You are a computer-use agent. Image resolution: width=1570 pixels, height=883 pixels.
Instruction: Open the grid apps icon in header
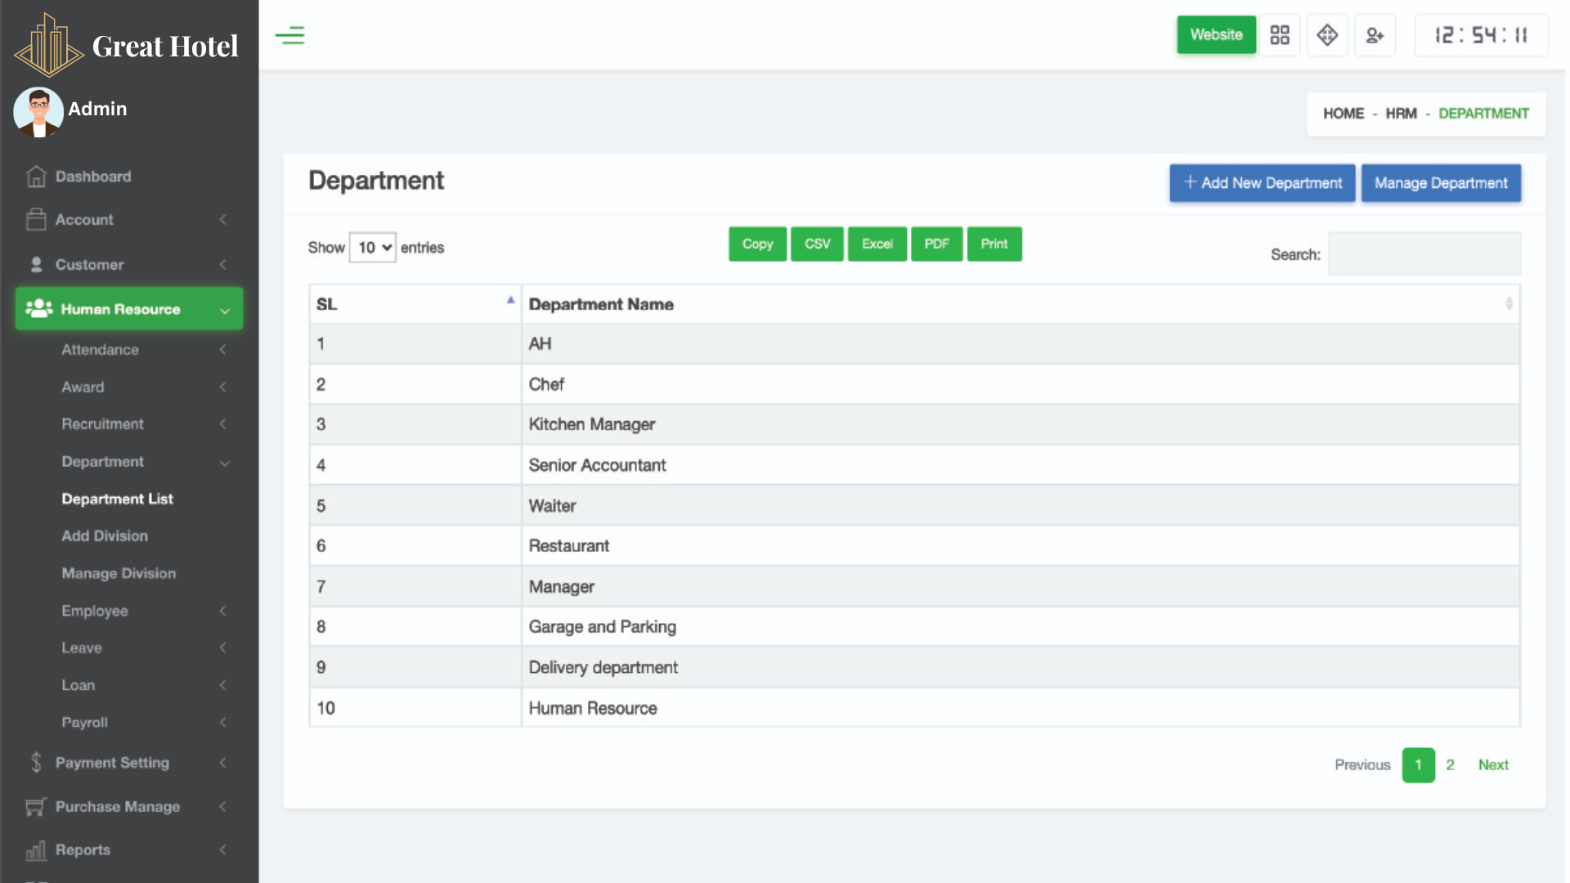(1279, 35)
